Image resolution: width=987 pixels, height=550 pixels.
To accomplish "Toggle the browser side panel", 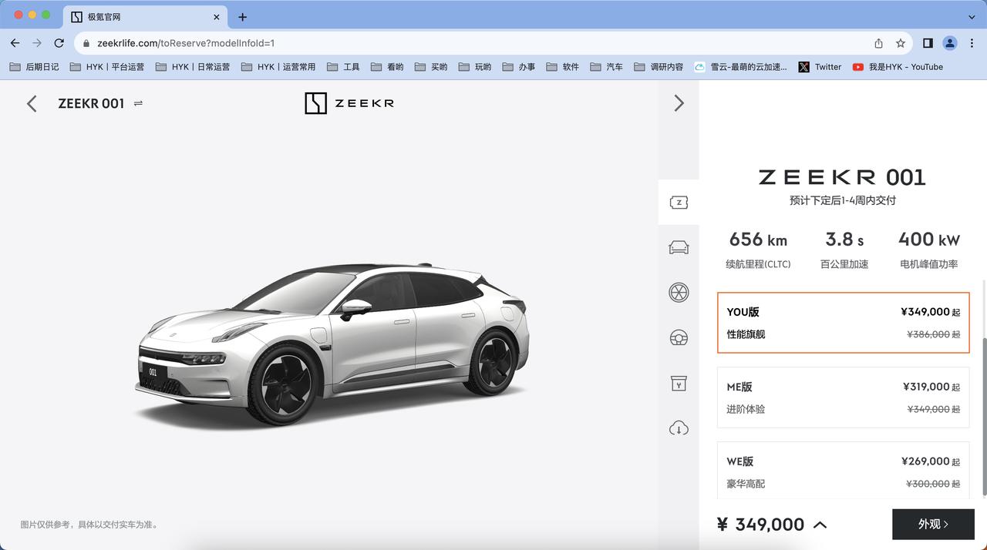I will [x=928, y=43].
